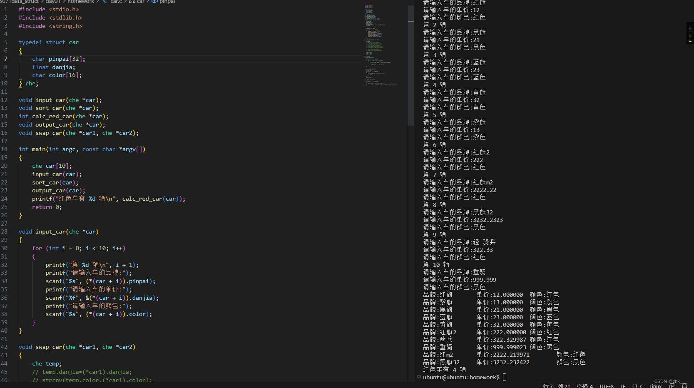Open notifications bell in status bar
694x388 pixels.
[684, 386]
